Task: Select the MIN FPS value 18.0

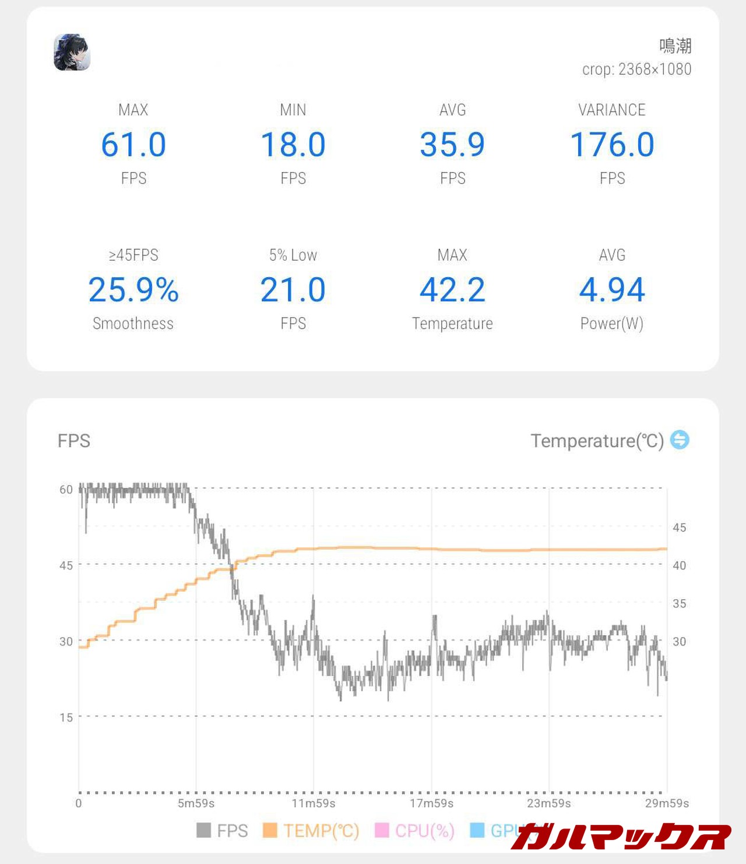Action: 293,145
